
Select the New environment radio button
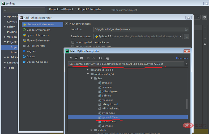click(67, 24)
